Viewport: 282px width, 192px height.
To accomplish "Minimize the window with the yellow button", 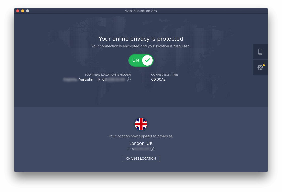I will coord(23,11).
